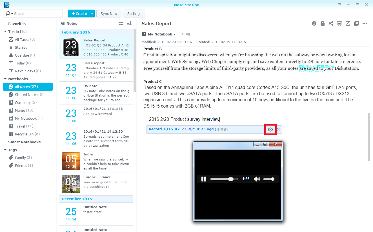Select the Travel notebook
This screenshot has width=373, height=232.
24,126
